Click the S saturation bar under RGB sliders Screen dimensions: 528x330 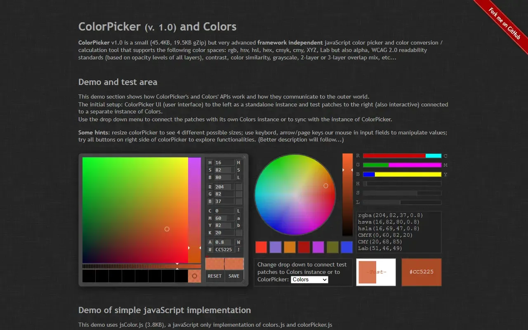tap(402, 193)
